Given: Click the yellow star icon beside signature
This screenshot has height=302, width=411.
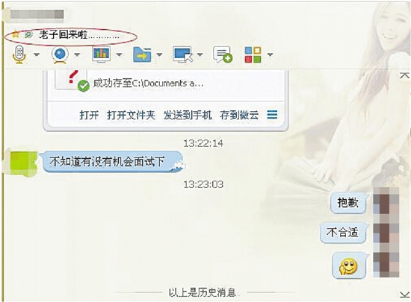Looking at the screenshot, I should click(16, 34).
